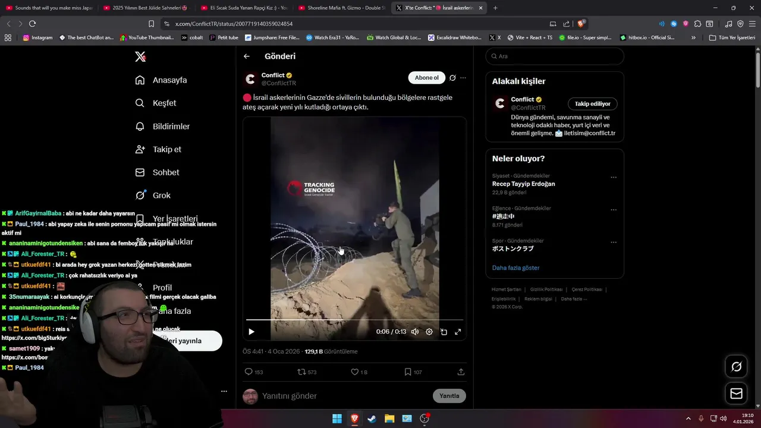Play the tweet video
Screen dimensions: 761x428
point(251,332)
